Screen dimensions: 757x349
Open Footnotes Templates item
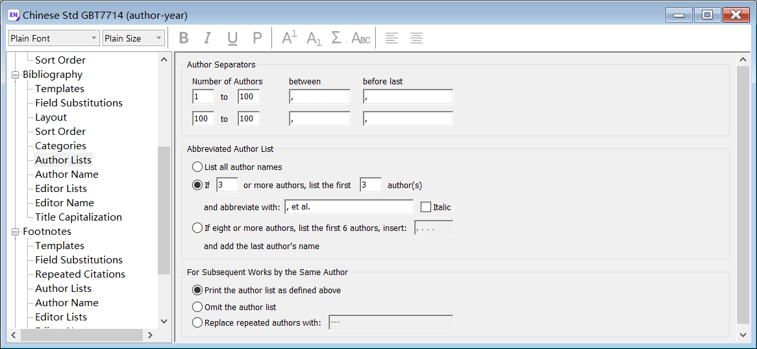59,246
